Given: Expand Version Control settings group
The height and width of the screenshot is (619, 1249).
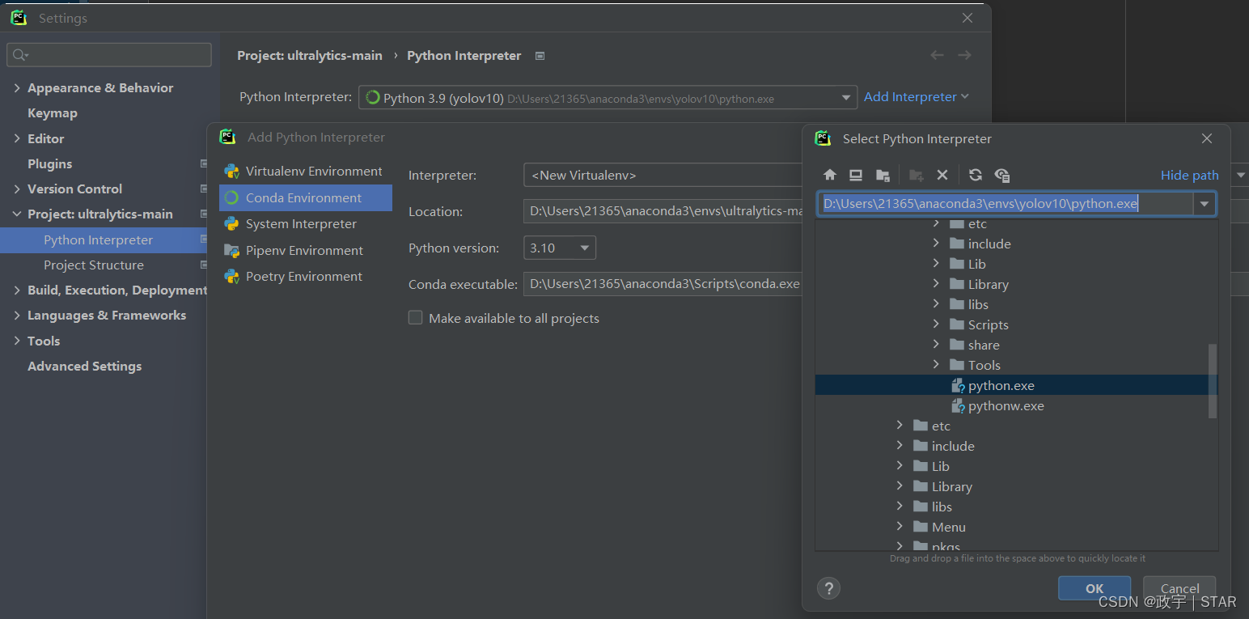Looking at the screenshot, I should (x=17, y=189).
